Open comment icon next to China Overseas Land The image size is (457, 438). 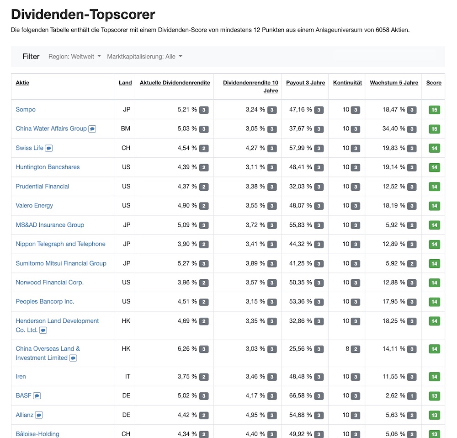(x=73, y=358)
